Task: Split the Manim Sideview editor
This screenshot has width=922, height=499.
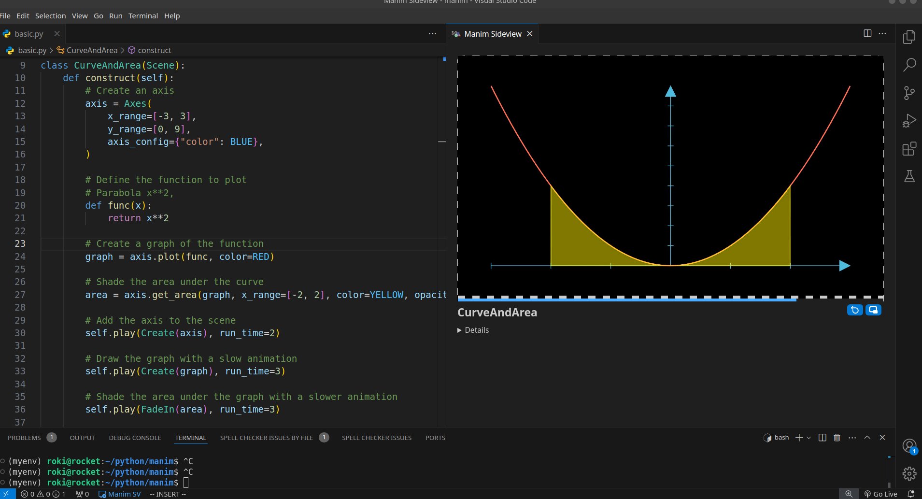Action: pos(867,33)
